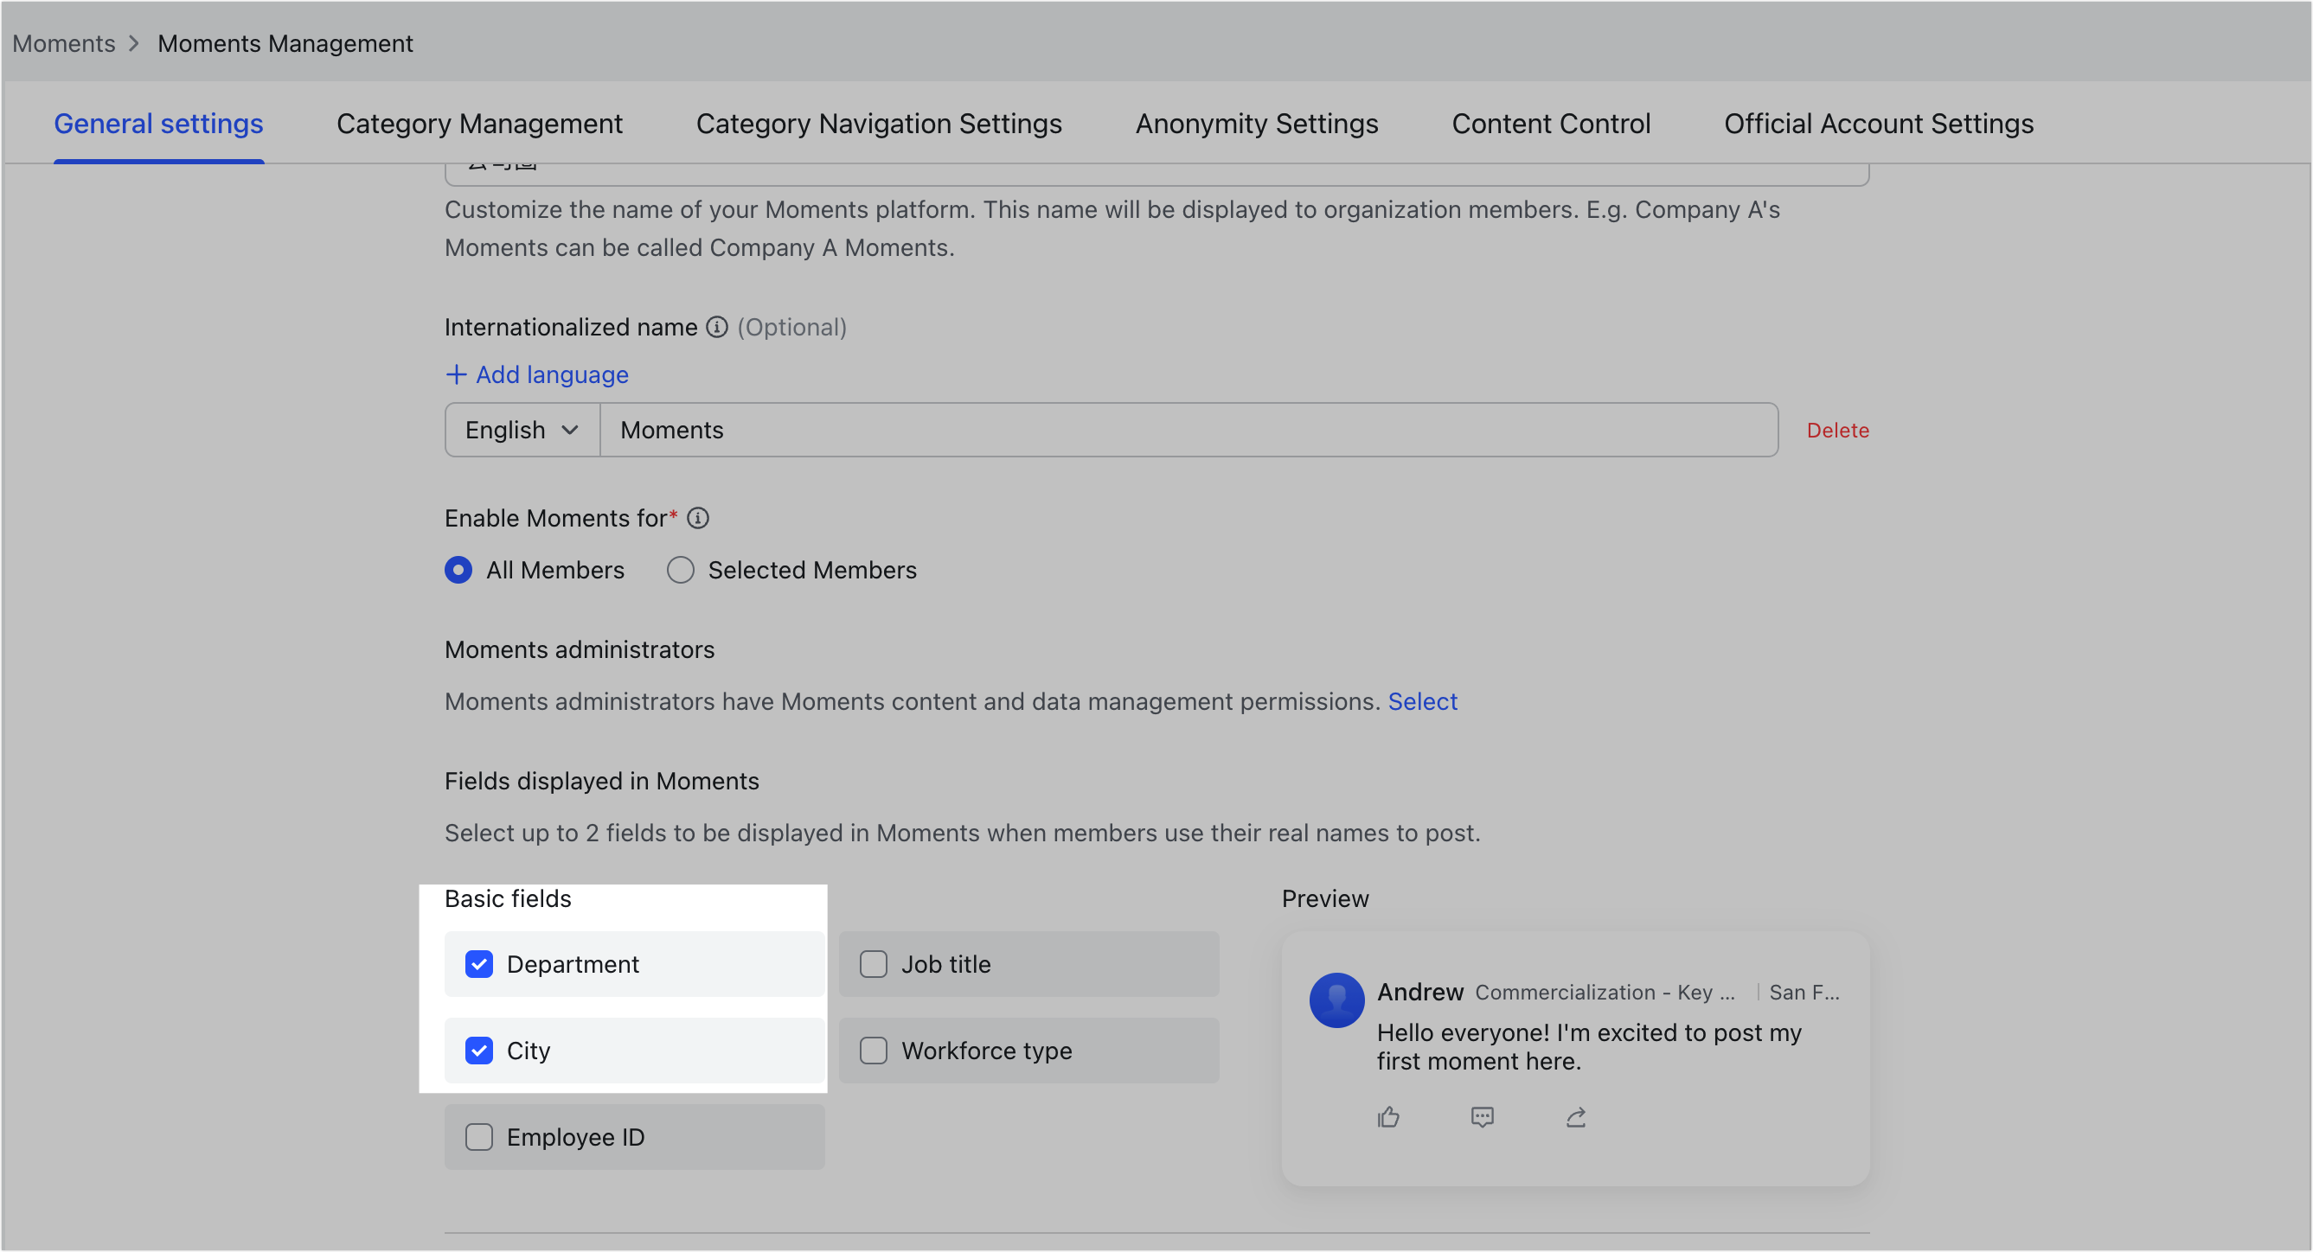The width and height of the screenshot is (2313, 1252).
Task: Click Select link for Moments administrators
Action: click(x=1422, y=702)
